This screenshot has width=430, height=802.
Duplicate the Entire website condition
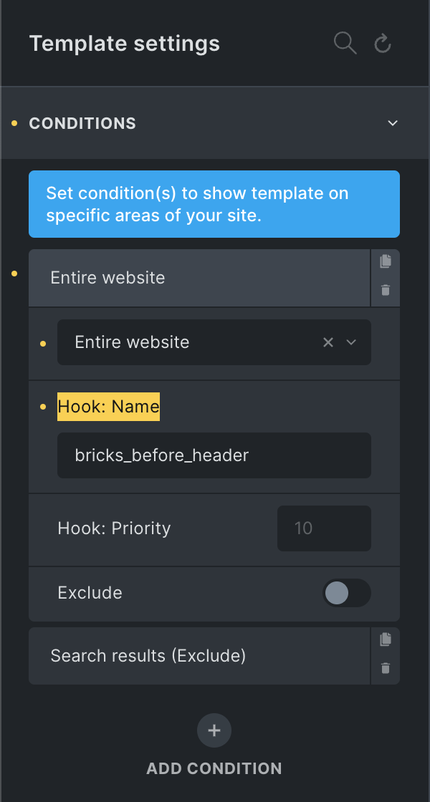386,261
